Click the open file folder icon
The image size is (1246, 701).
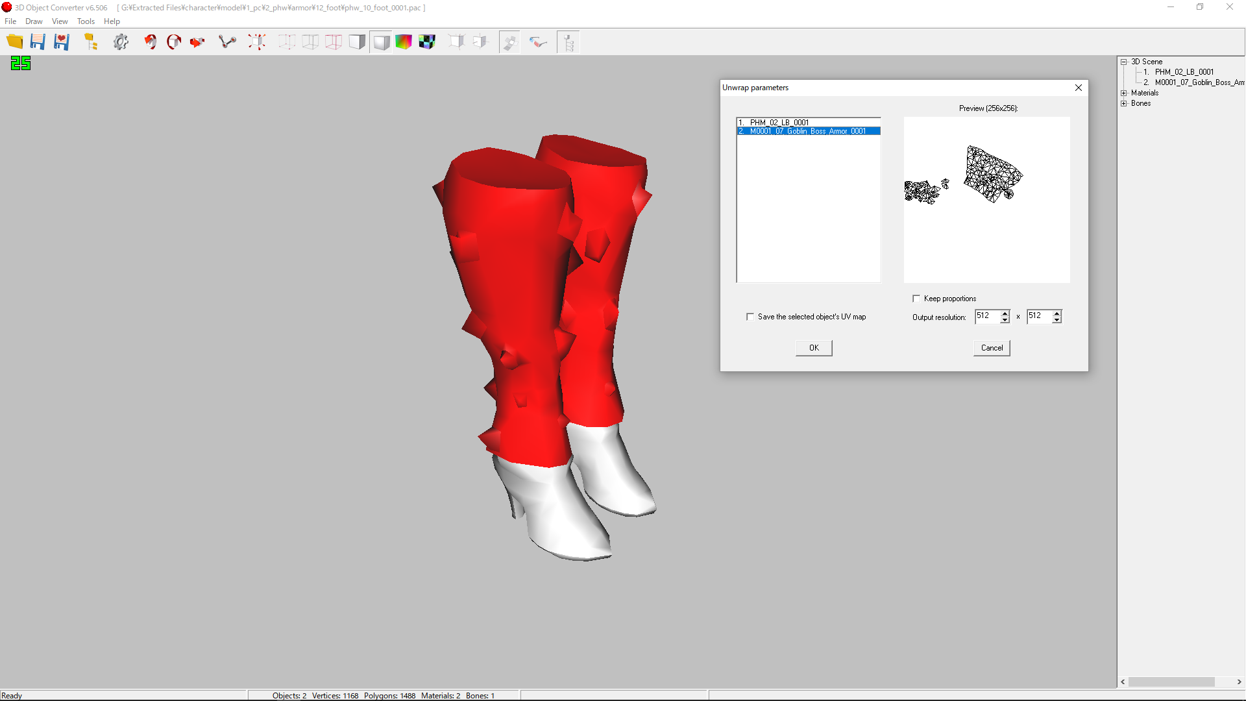click(14, 42)
